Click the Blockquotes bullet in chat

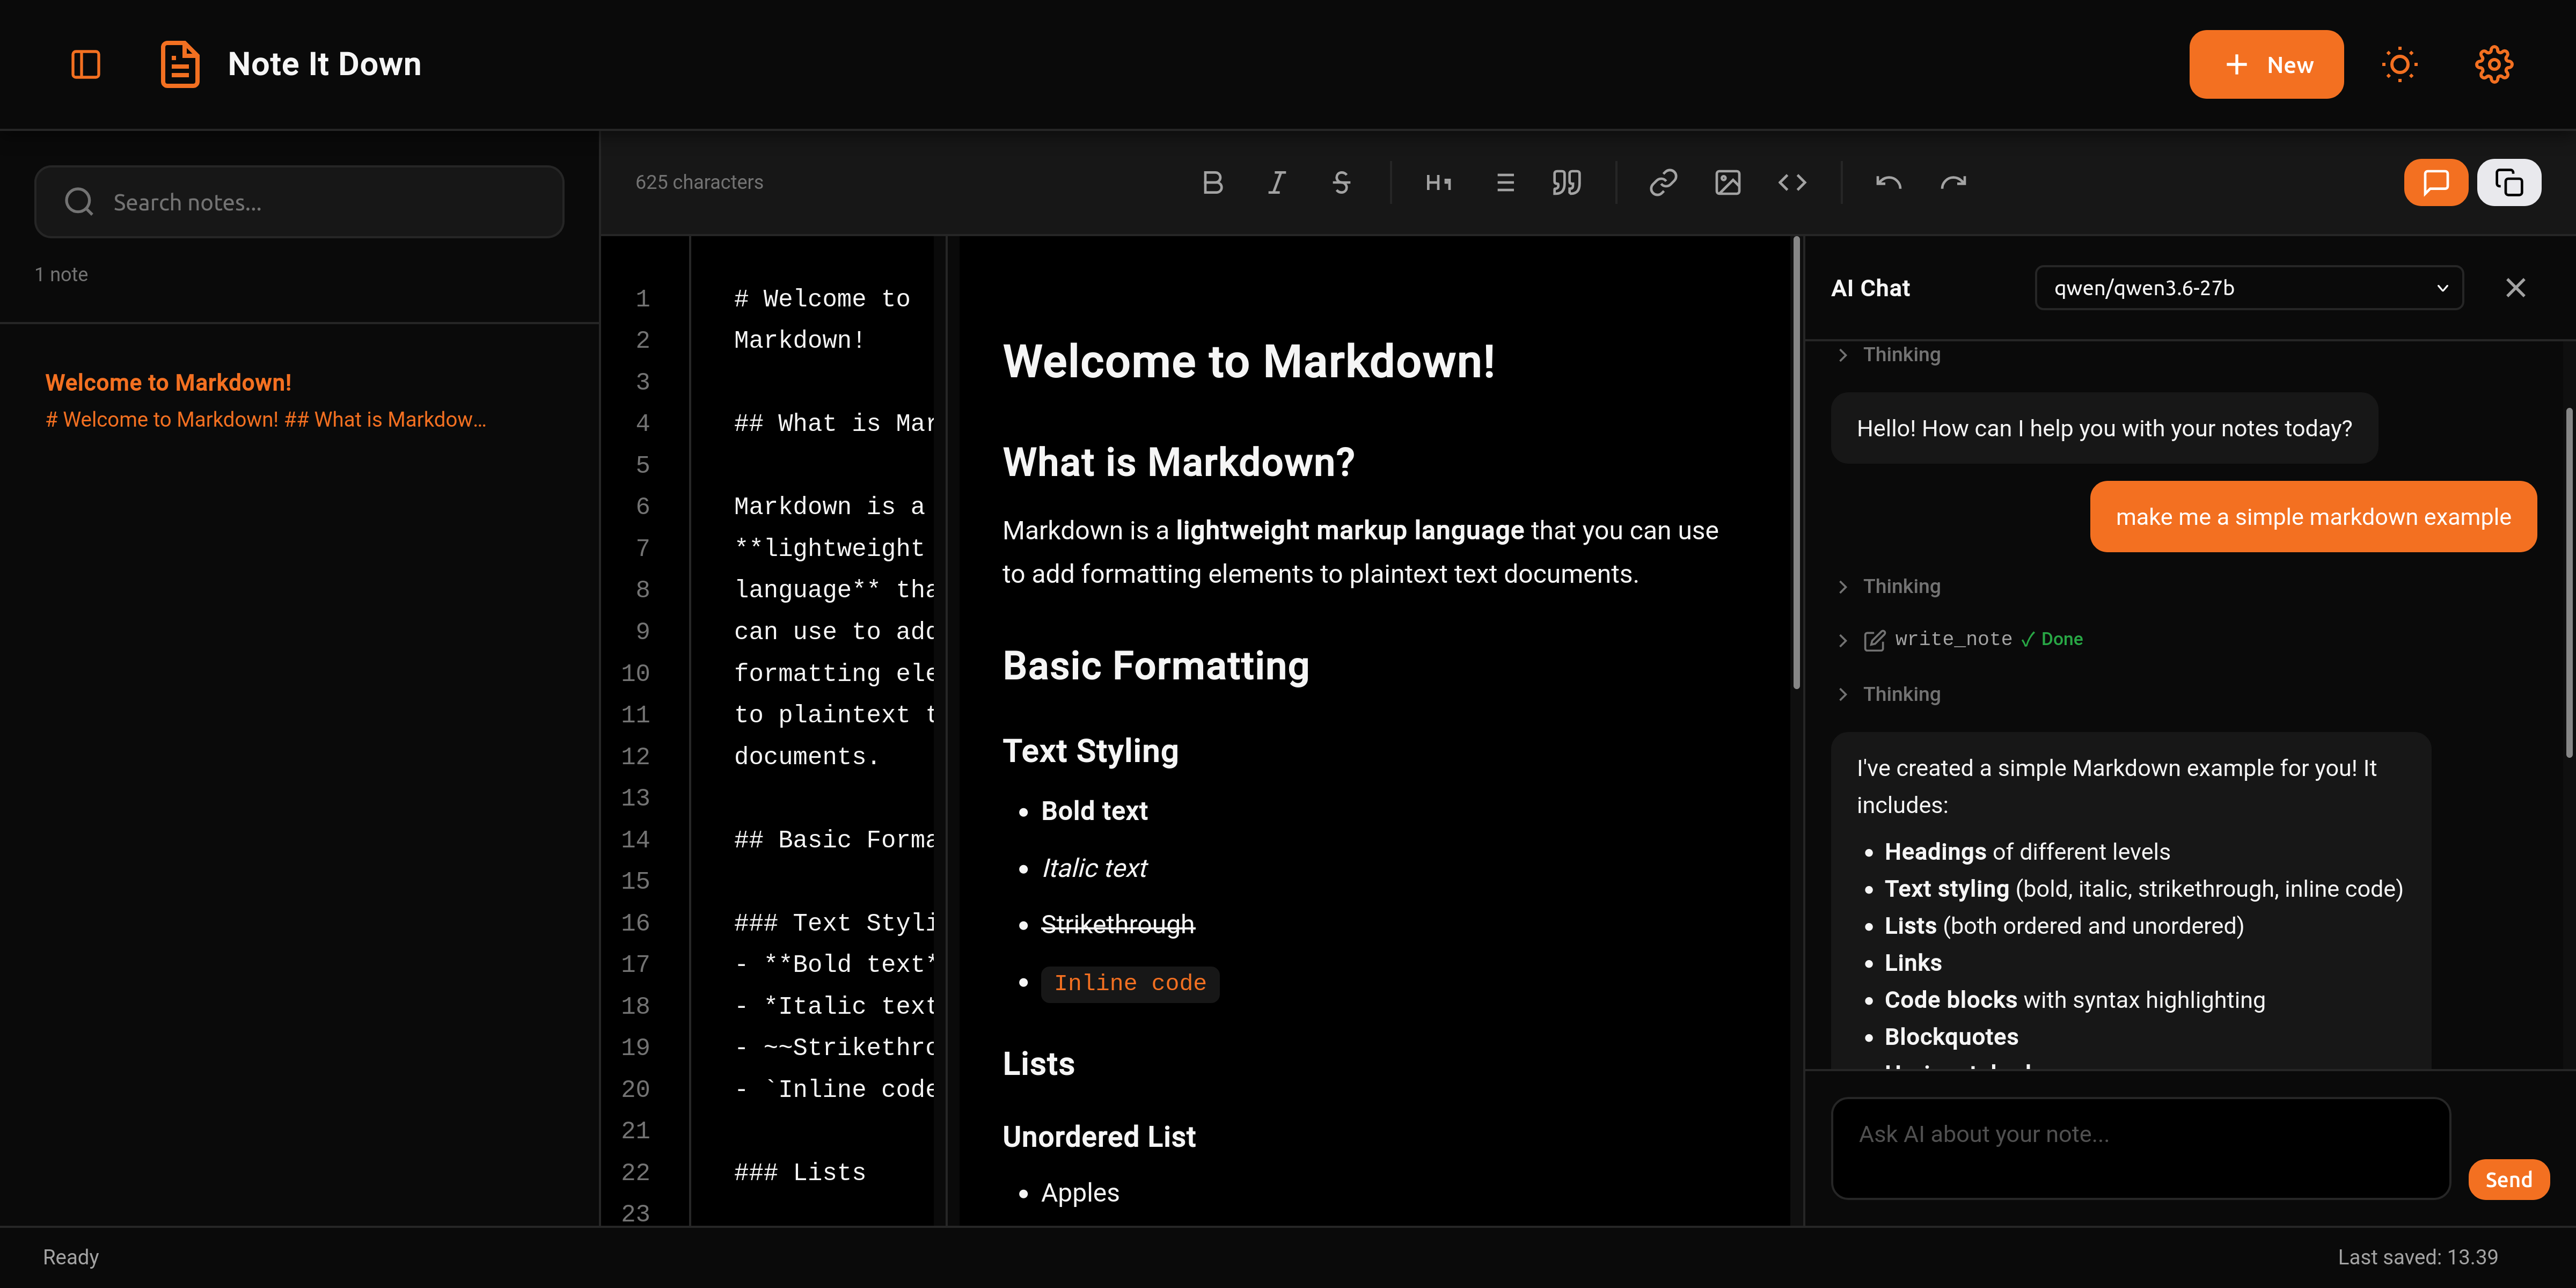(x=1951, y=1037)
